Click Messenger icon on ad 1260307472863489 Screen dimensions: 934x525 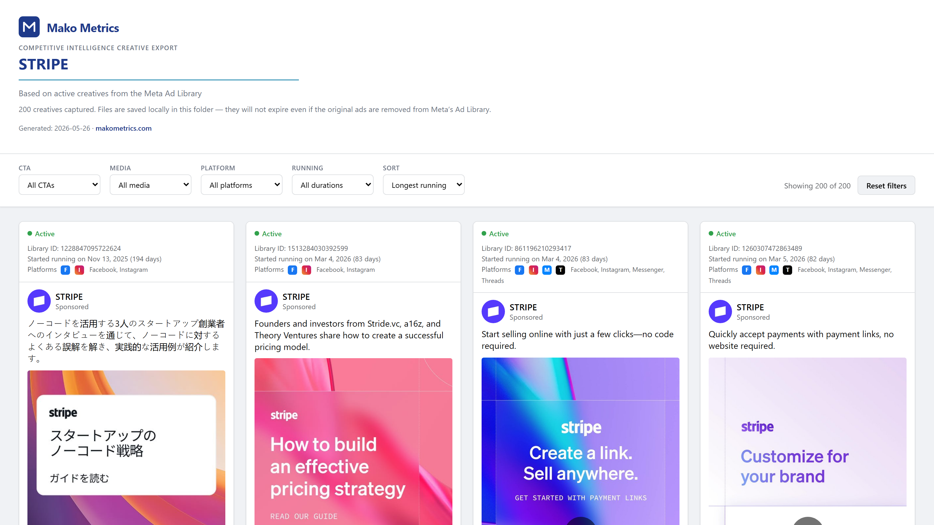tap(774, 270)
